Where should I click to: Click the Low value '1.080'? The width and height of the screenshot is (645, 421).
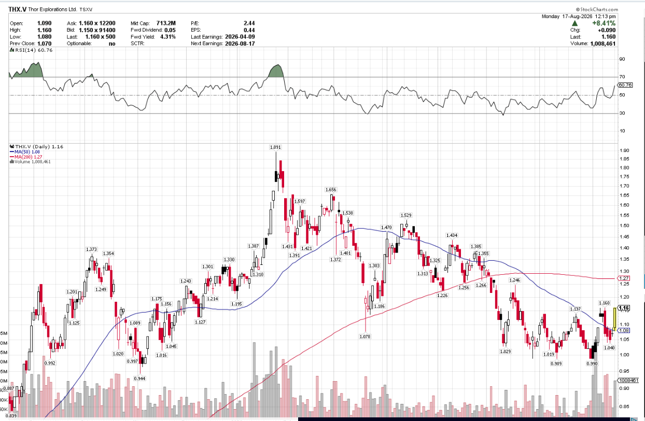(x=45, y=37)
